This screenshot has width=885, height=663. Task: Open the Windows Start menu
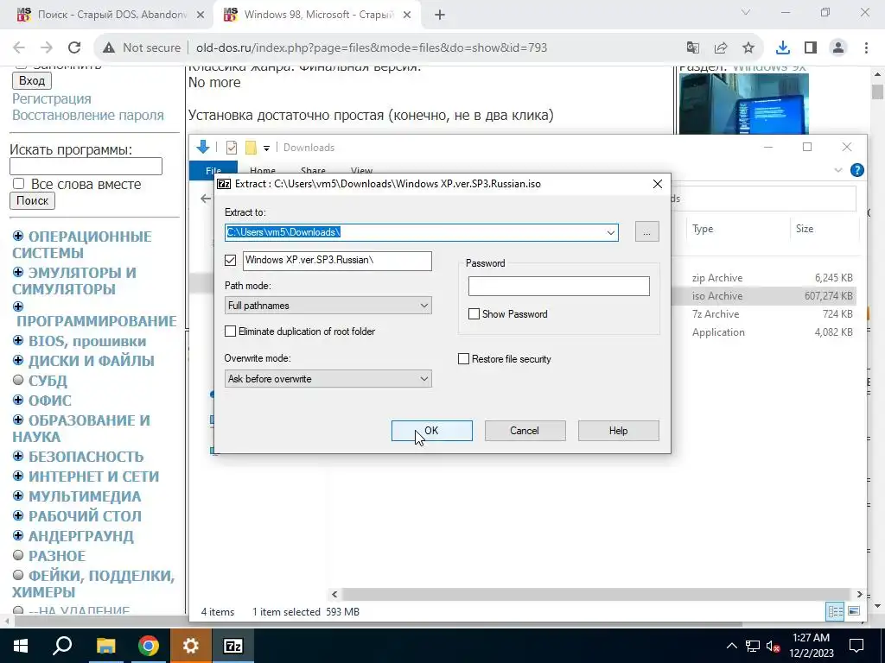click(21, 646)
